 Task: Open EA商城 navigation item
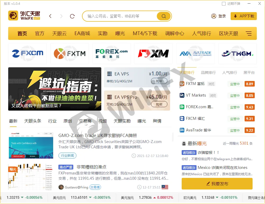82,33
